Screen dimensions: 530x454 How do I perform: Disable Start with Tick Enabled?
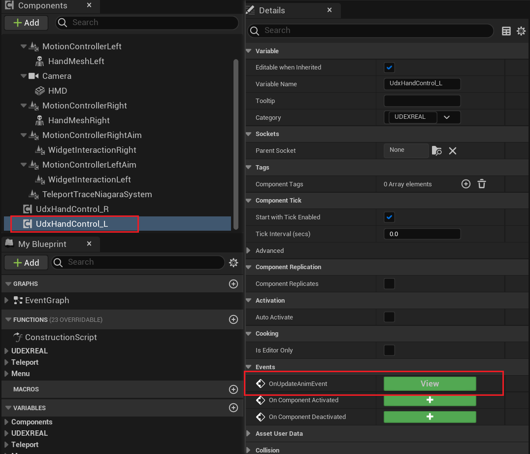pyautogui.click(x=389, y=217)
